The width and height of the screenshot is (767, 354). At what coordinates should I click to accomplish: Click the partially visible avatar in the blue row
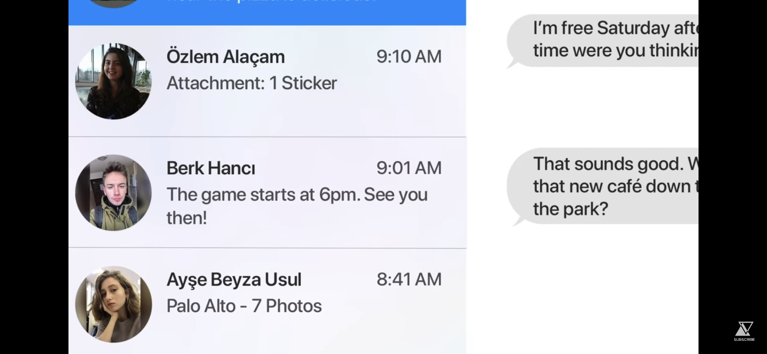pyautogui.click(x=113, y=3)
